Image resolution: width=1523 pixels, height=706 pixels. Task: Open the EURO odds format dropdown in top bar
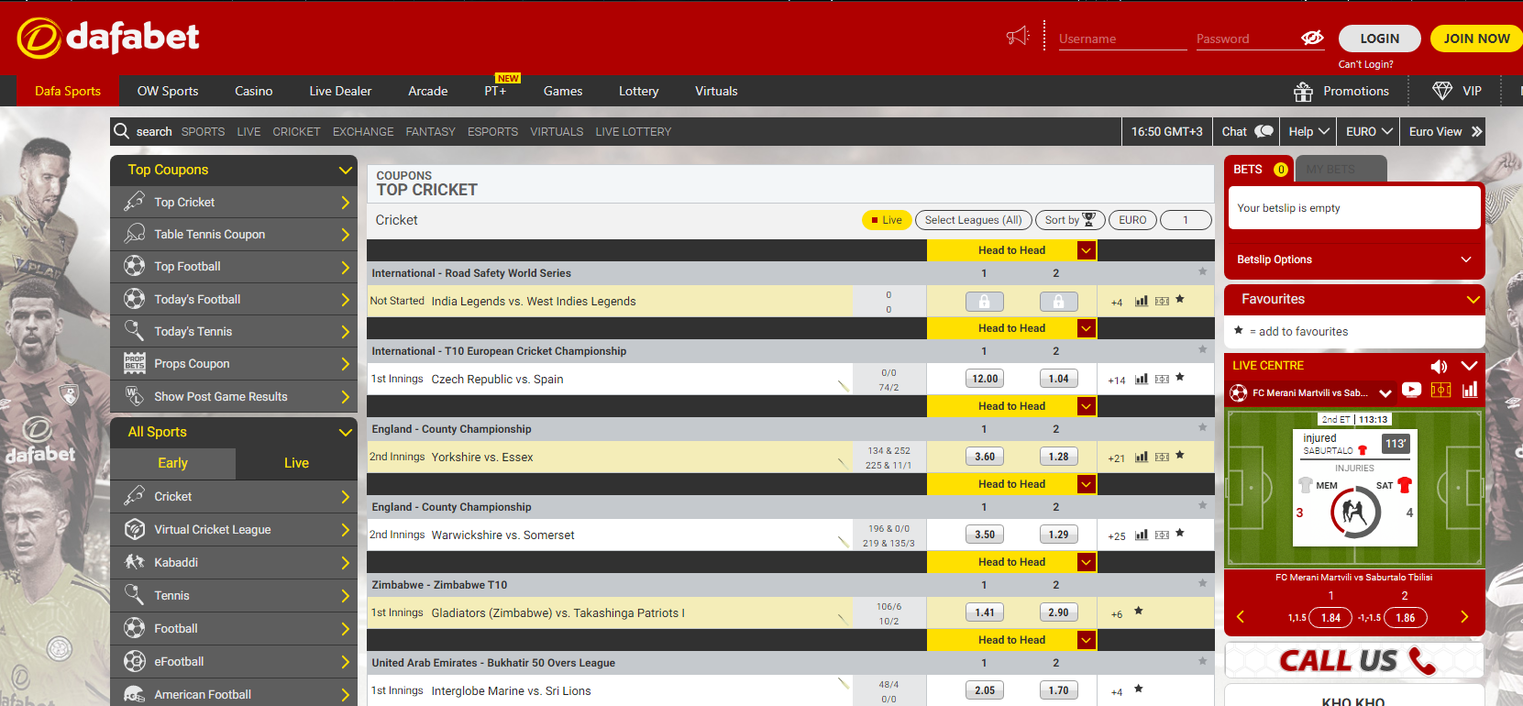point(1369,131)
